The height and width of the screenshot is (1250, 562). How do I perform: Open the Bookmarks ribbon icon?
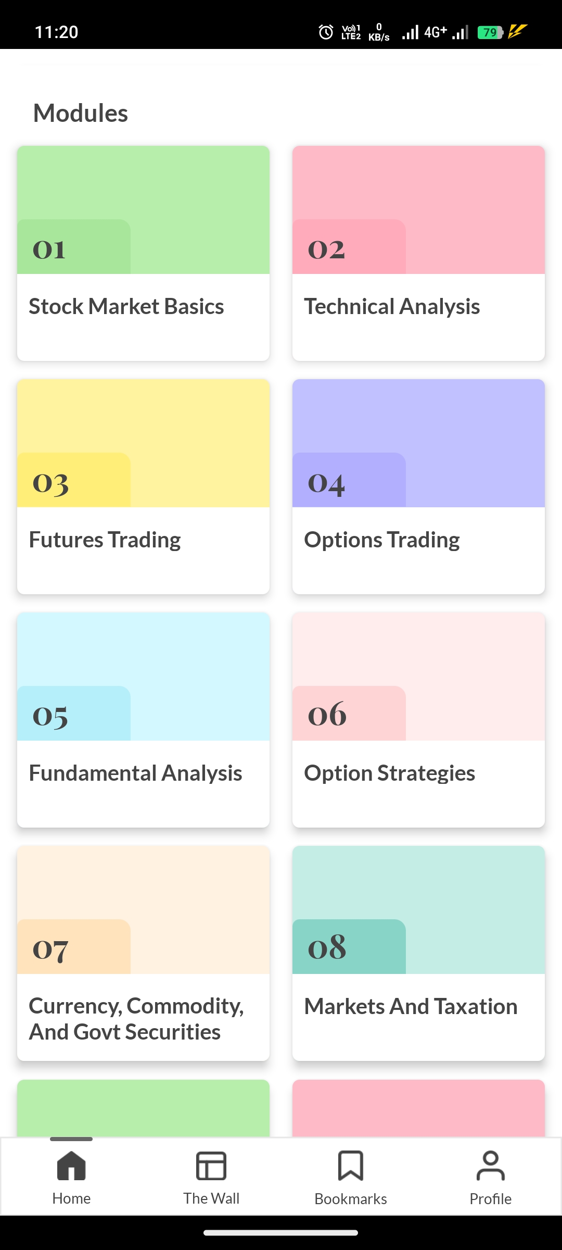pyautogui.click(x=351, y=1166)
